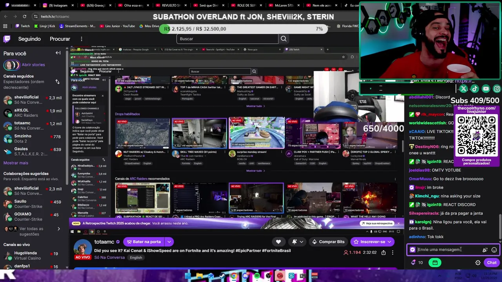This screenshot has height=282, width=502.
Task: Open channel points balance showing 10
Action: click(417, 262)
